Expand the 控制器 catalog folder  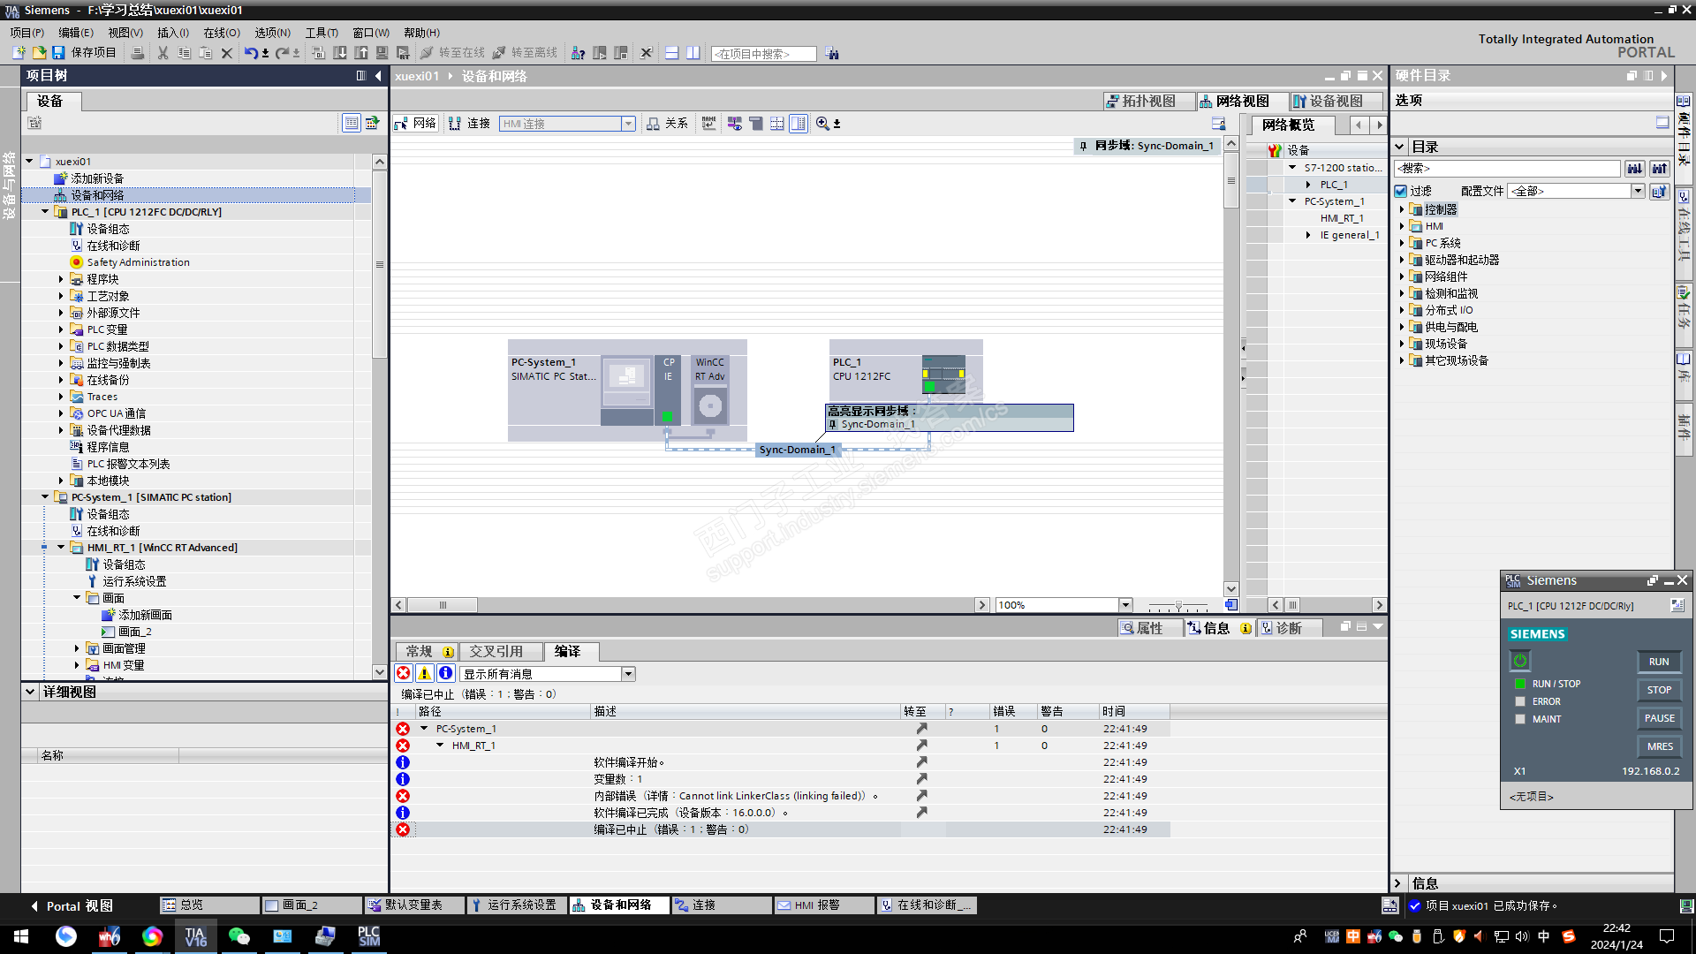pyautogui.click(x=1402, y=209)
